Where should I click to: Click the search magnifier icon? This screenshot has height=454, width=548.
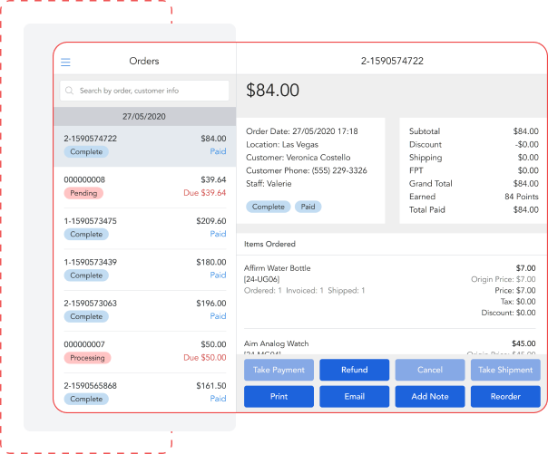coord(69,91)
